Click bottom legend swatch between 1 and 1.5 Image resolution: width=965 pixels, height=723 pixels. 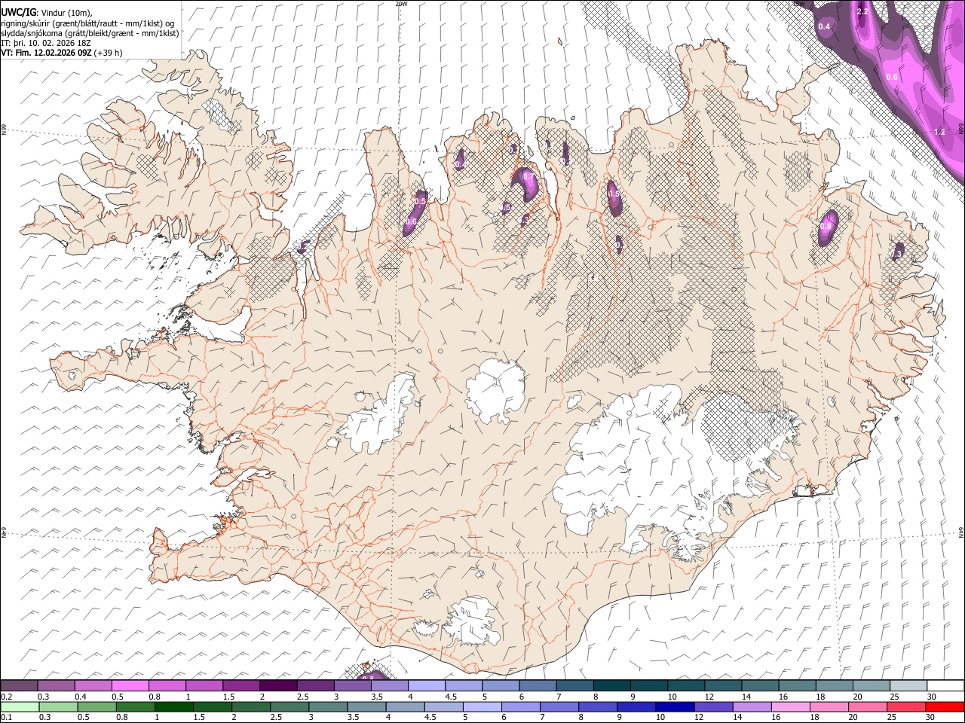tap(173, 706)
